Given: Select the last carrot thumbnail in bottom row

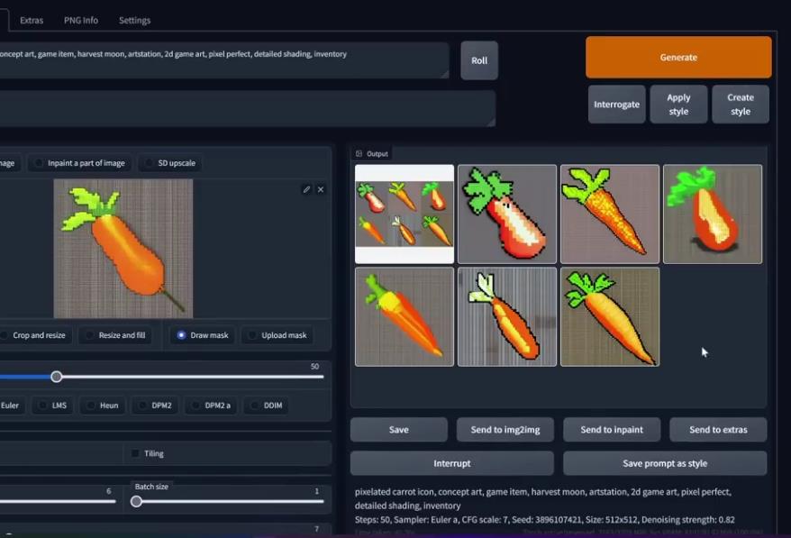Looking at the screenshot, I should click(610, 316).
